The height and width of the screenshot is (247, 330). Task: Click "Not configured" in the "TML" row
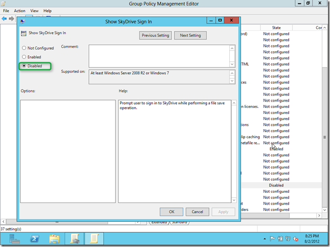click(x=276, y=64)
